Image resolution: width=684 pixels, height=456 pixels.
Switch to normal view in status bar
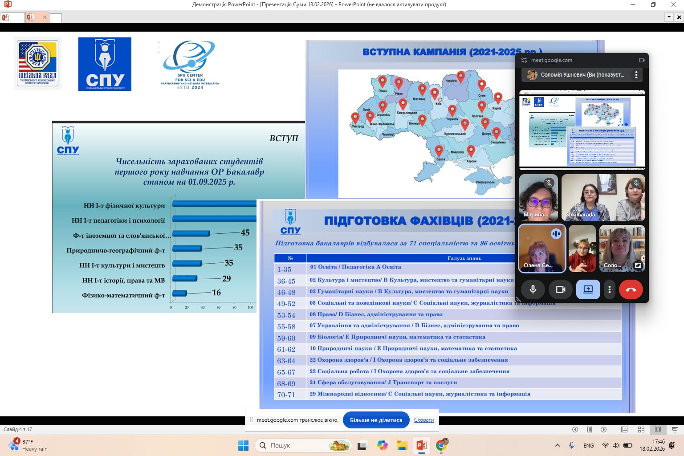pyautogui.click(x=624, y=430)
